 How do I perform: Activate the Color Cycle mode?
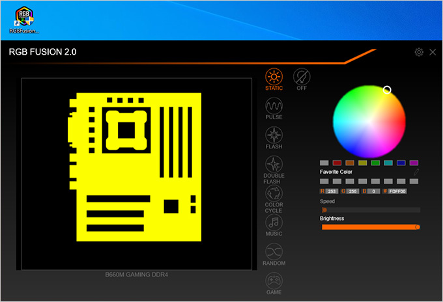(x=274, y=199)
